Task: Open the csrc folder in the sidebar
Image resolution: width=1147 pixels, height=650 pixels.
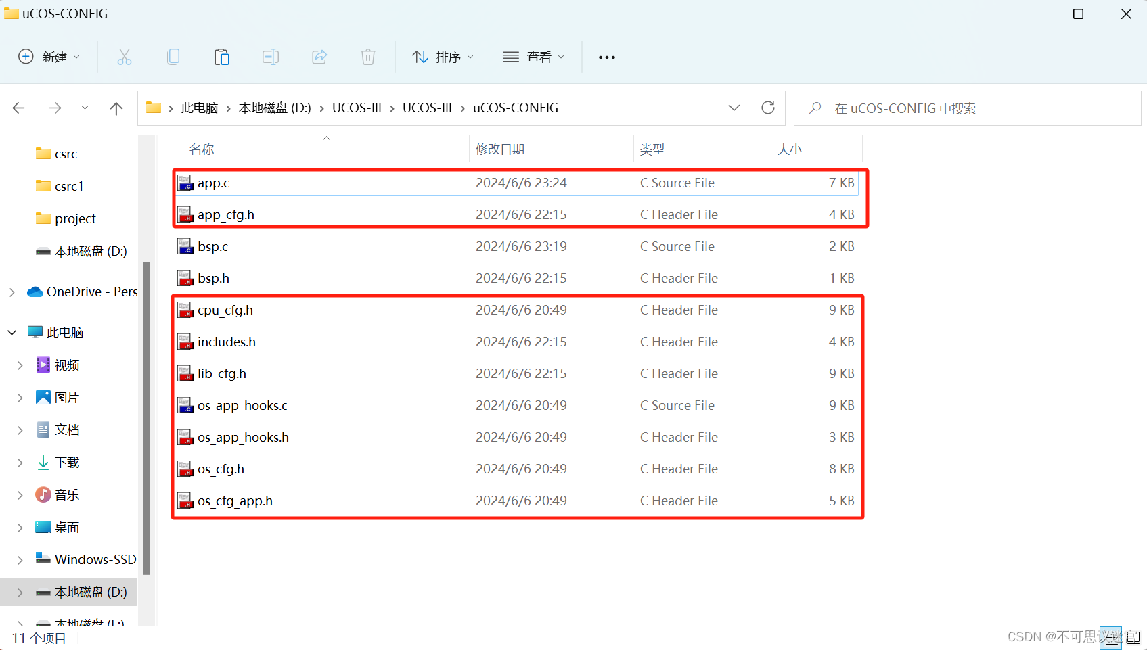Action: click(x=65, y=154)
